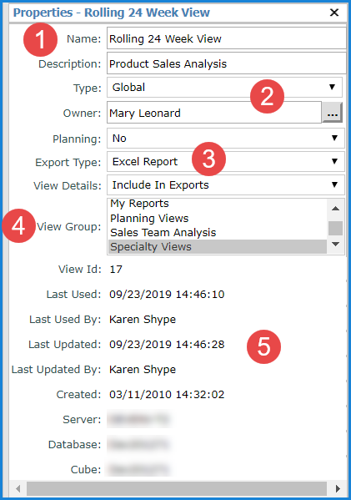Screen dimensions: 351x500
Task: Click the Name input field
Action: pyautogui.click(x=227, y=38)
